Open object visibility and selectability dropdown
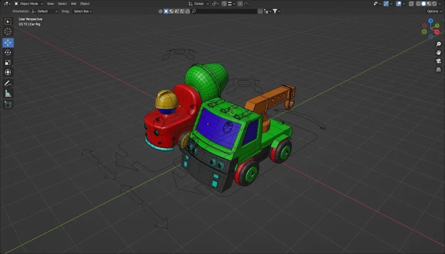Viewport: 445px width, 254px height. 377,4
